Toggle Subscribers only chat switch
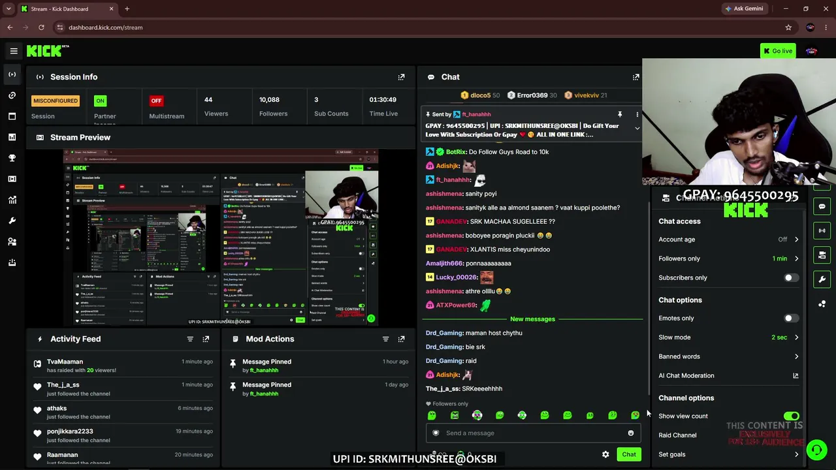Screen dimensions: 836x470 pyautogui.click(x=791, y=277)
